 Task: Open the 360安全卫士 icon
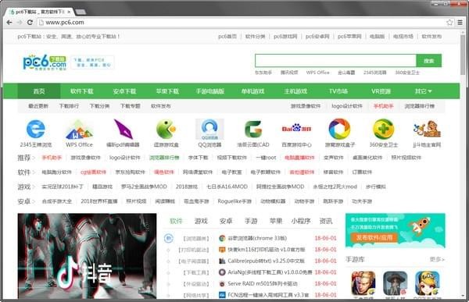coord(384,129)
